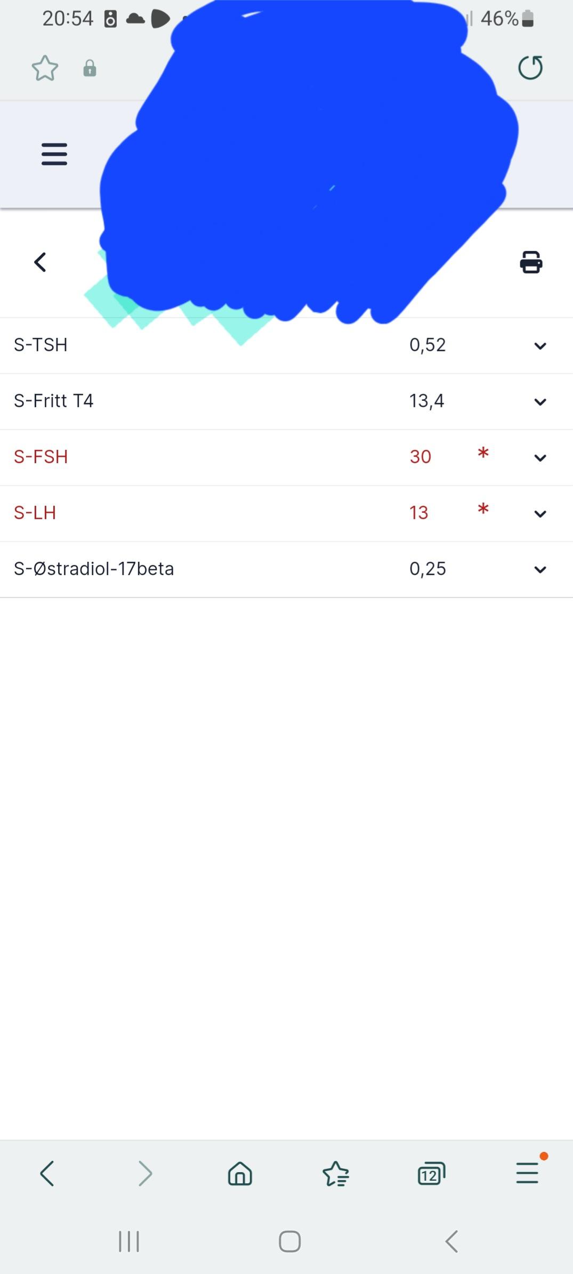Expand the S-Østradiol-17beta chevron
The height and width of the screenshot is (1274, 573).
point(540,570)
